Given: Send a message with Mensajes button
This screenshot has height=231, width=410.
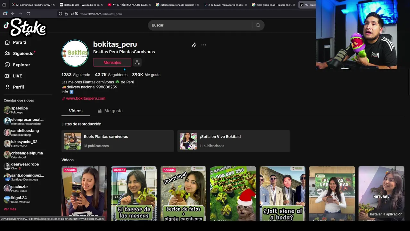Looking at the screenshot, I should (x=112, y=63).
